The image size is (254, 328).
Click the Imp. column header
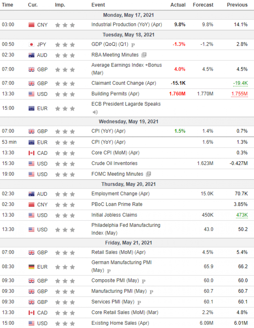(x=60, y=5)
